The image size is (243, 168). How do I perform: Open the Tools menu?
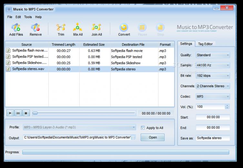pyautogui.click(x=28, y=17)
